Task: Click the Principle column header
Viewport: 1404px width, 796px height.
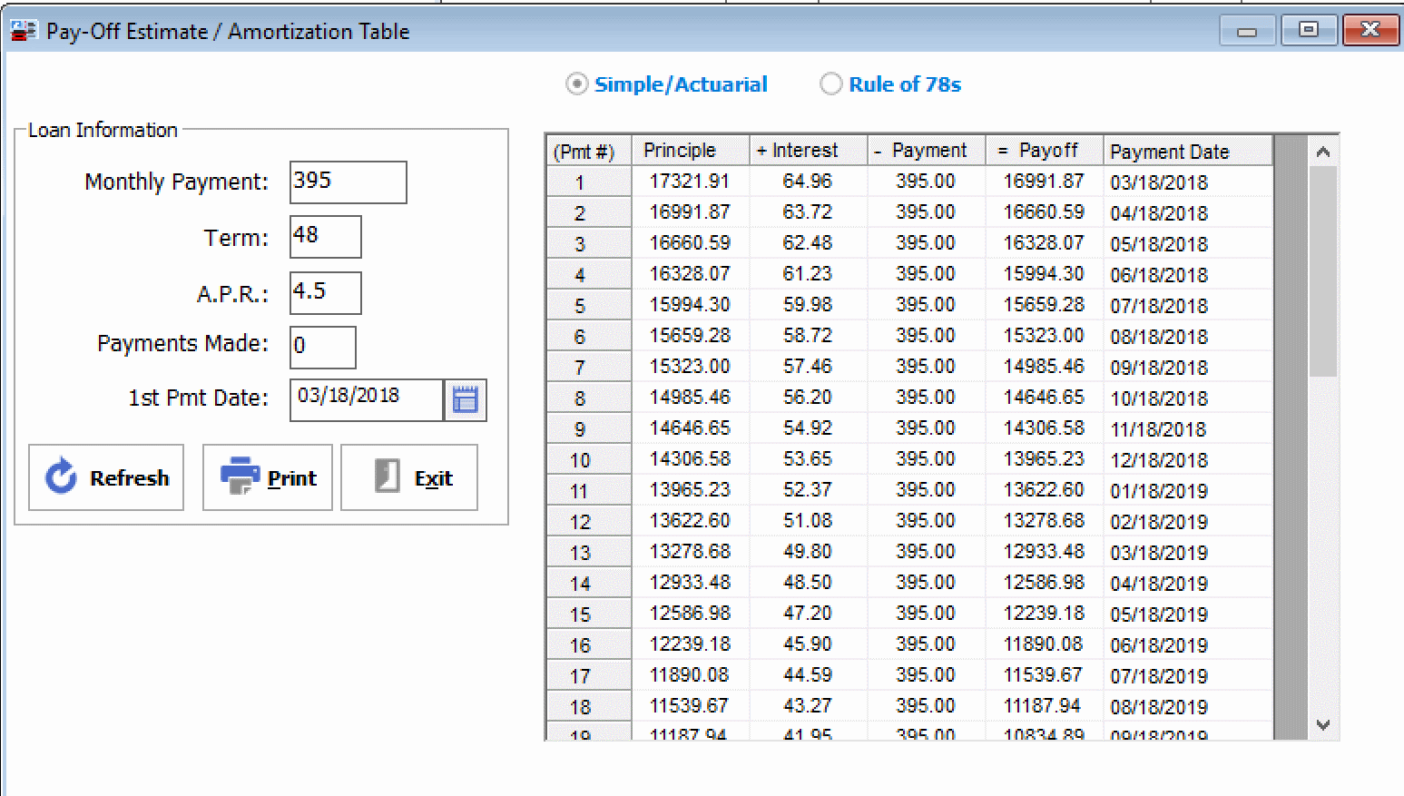Action: point(690,151)
